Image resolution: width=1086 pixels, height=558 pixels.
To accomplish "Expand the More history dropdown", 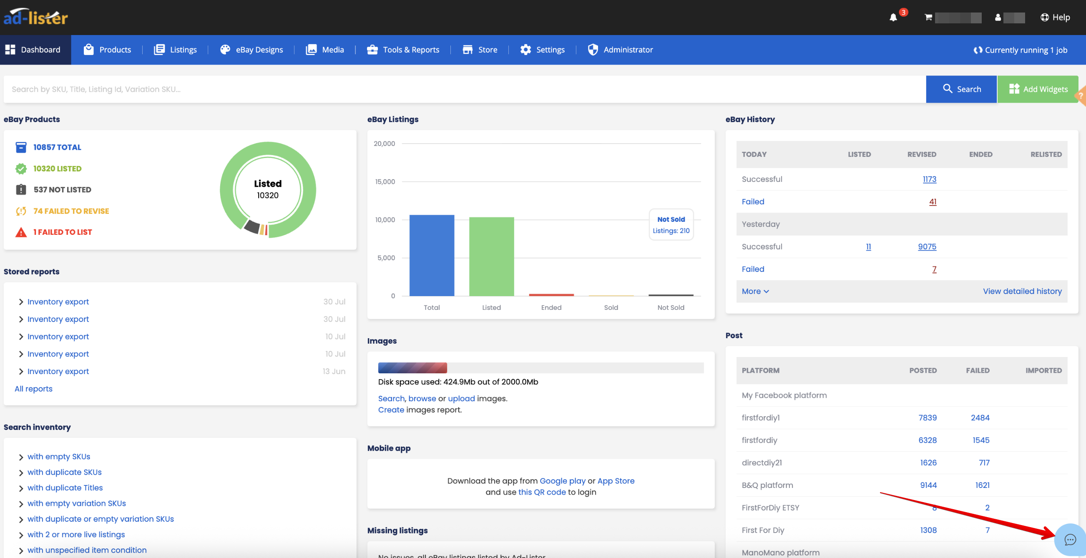I will tap(755, 291).
